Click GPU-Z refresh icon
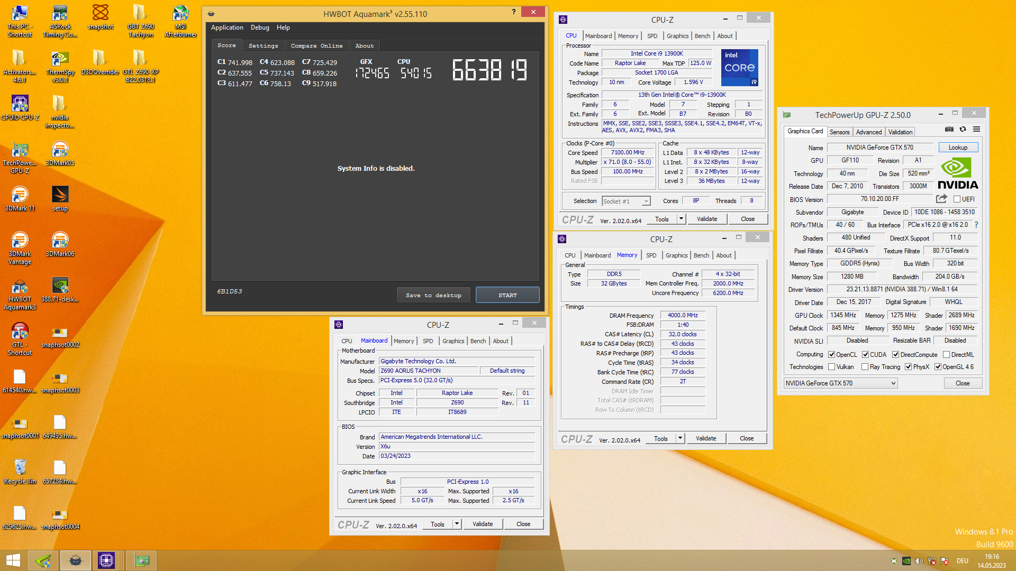Image resolution: width=1016 pixels, height=571 pixels. (963, 129)
